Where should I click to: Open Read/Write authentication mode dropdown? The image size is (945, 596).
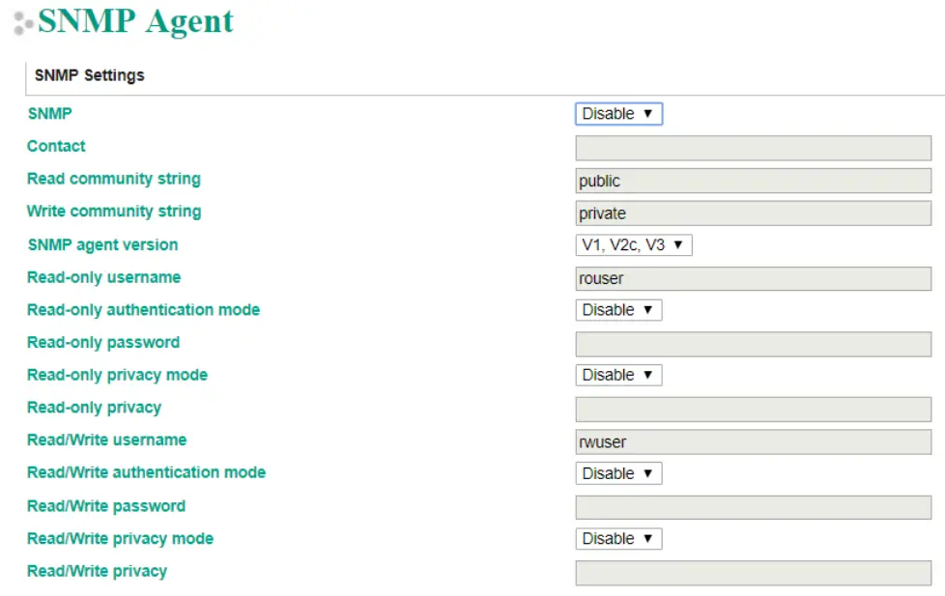click(x=618, y=473)
